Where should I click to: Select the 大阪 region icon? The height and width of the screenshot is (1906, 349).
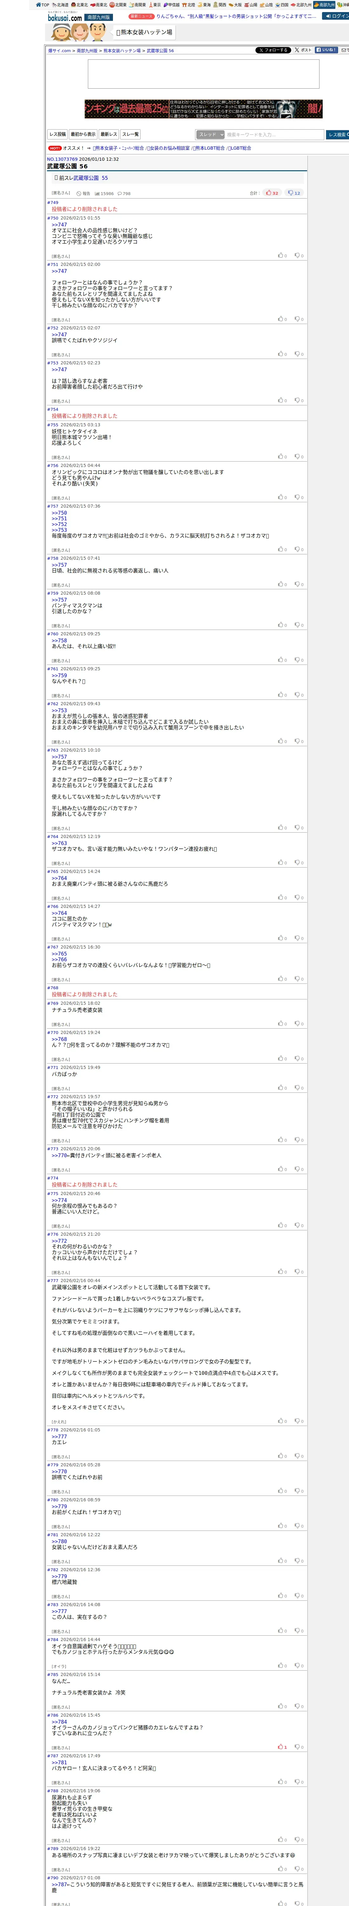pos(235,4)
